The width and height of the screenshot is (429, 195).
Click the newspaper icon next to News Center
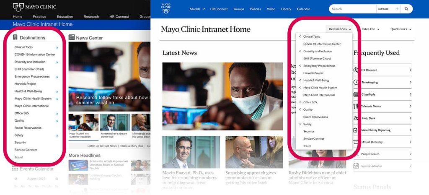pyautogui.click(x=72, y=37)
